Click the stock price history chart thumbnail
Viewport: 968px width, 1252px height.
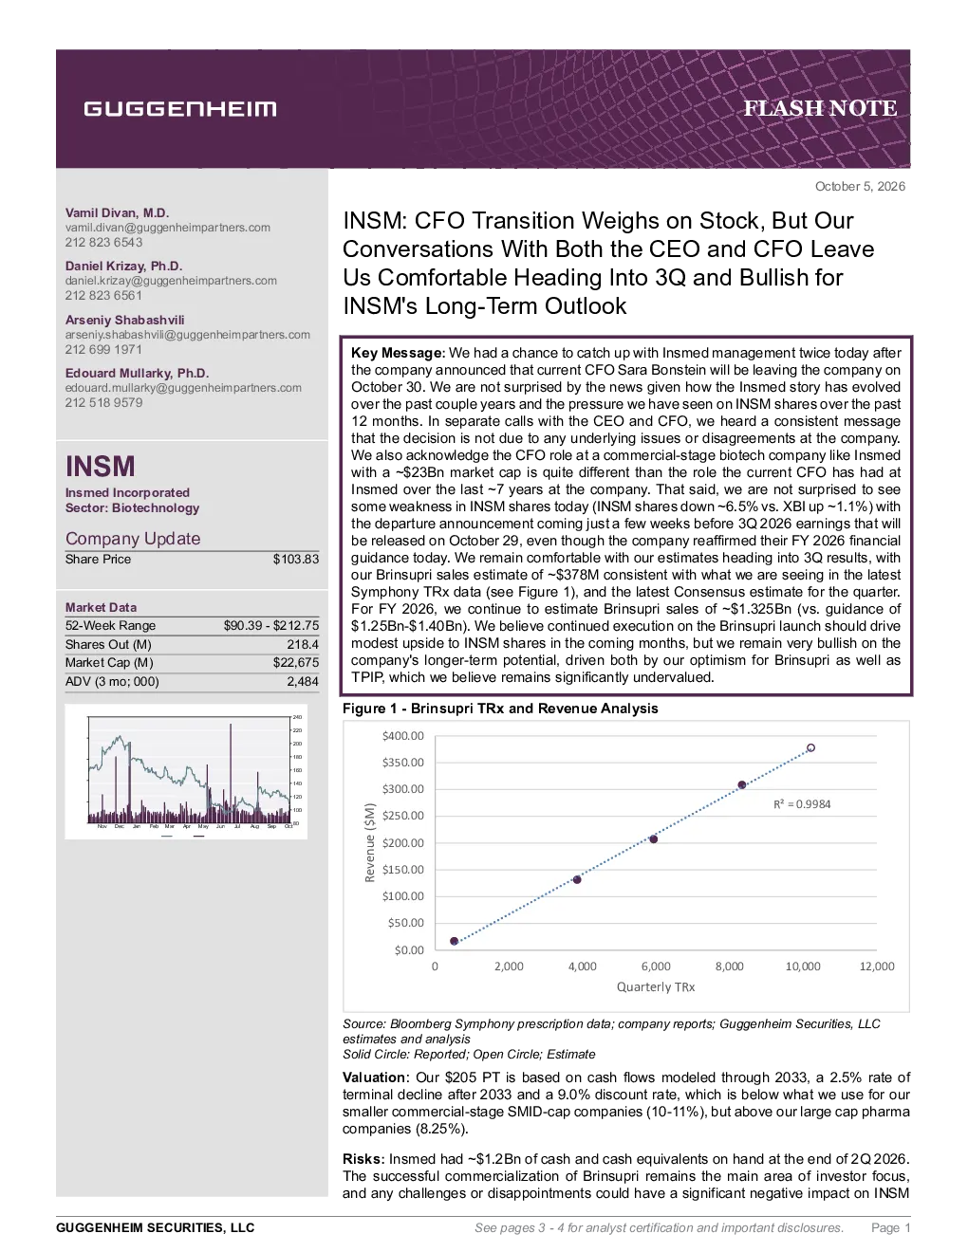coord(186,771)
